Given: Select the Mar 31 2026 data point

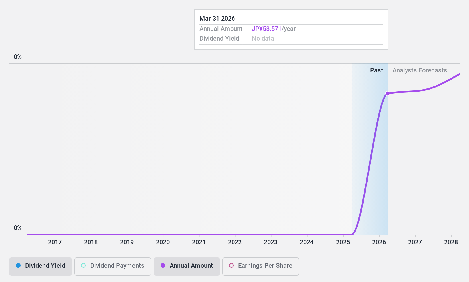Looking at the screenshot, I should click(388, 94).
